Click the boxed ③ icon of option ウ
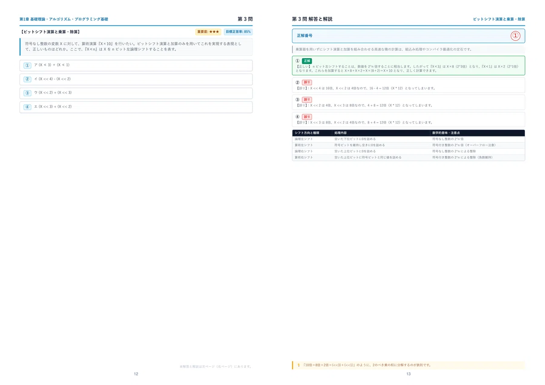 27,93
